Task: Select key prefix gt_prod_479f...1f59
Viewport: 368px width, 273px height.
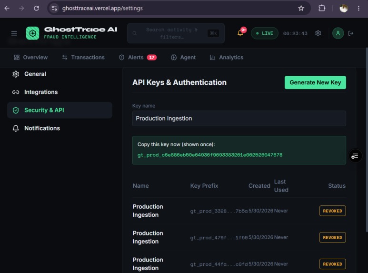Action: 219,238
